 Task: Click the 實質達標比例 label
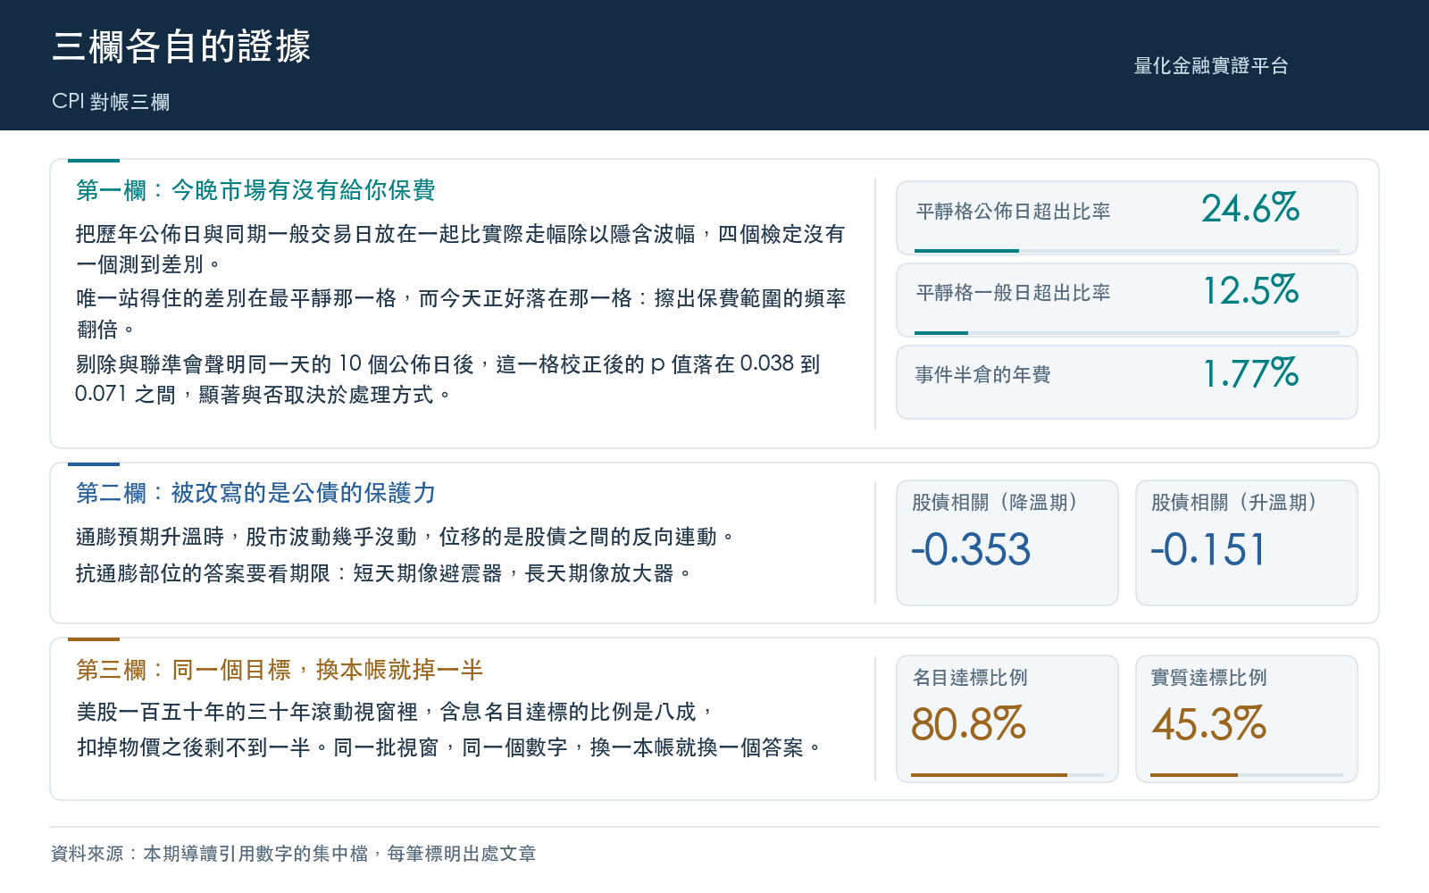click(x=1209, y=678)
